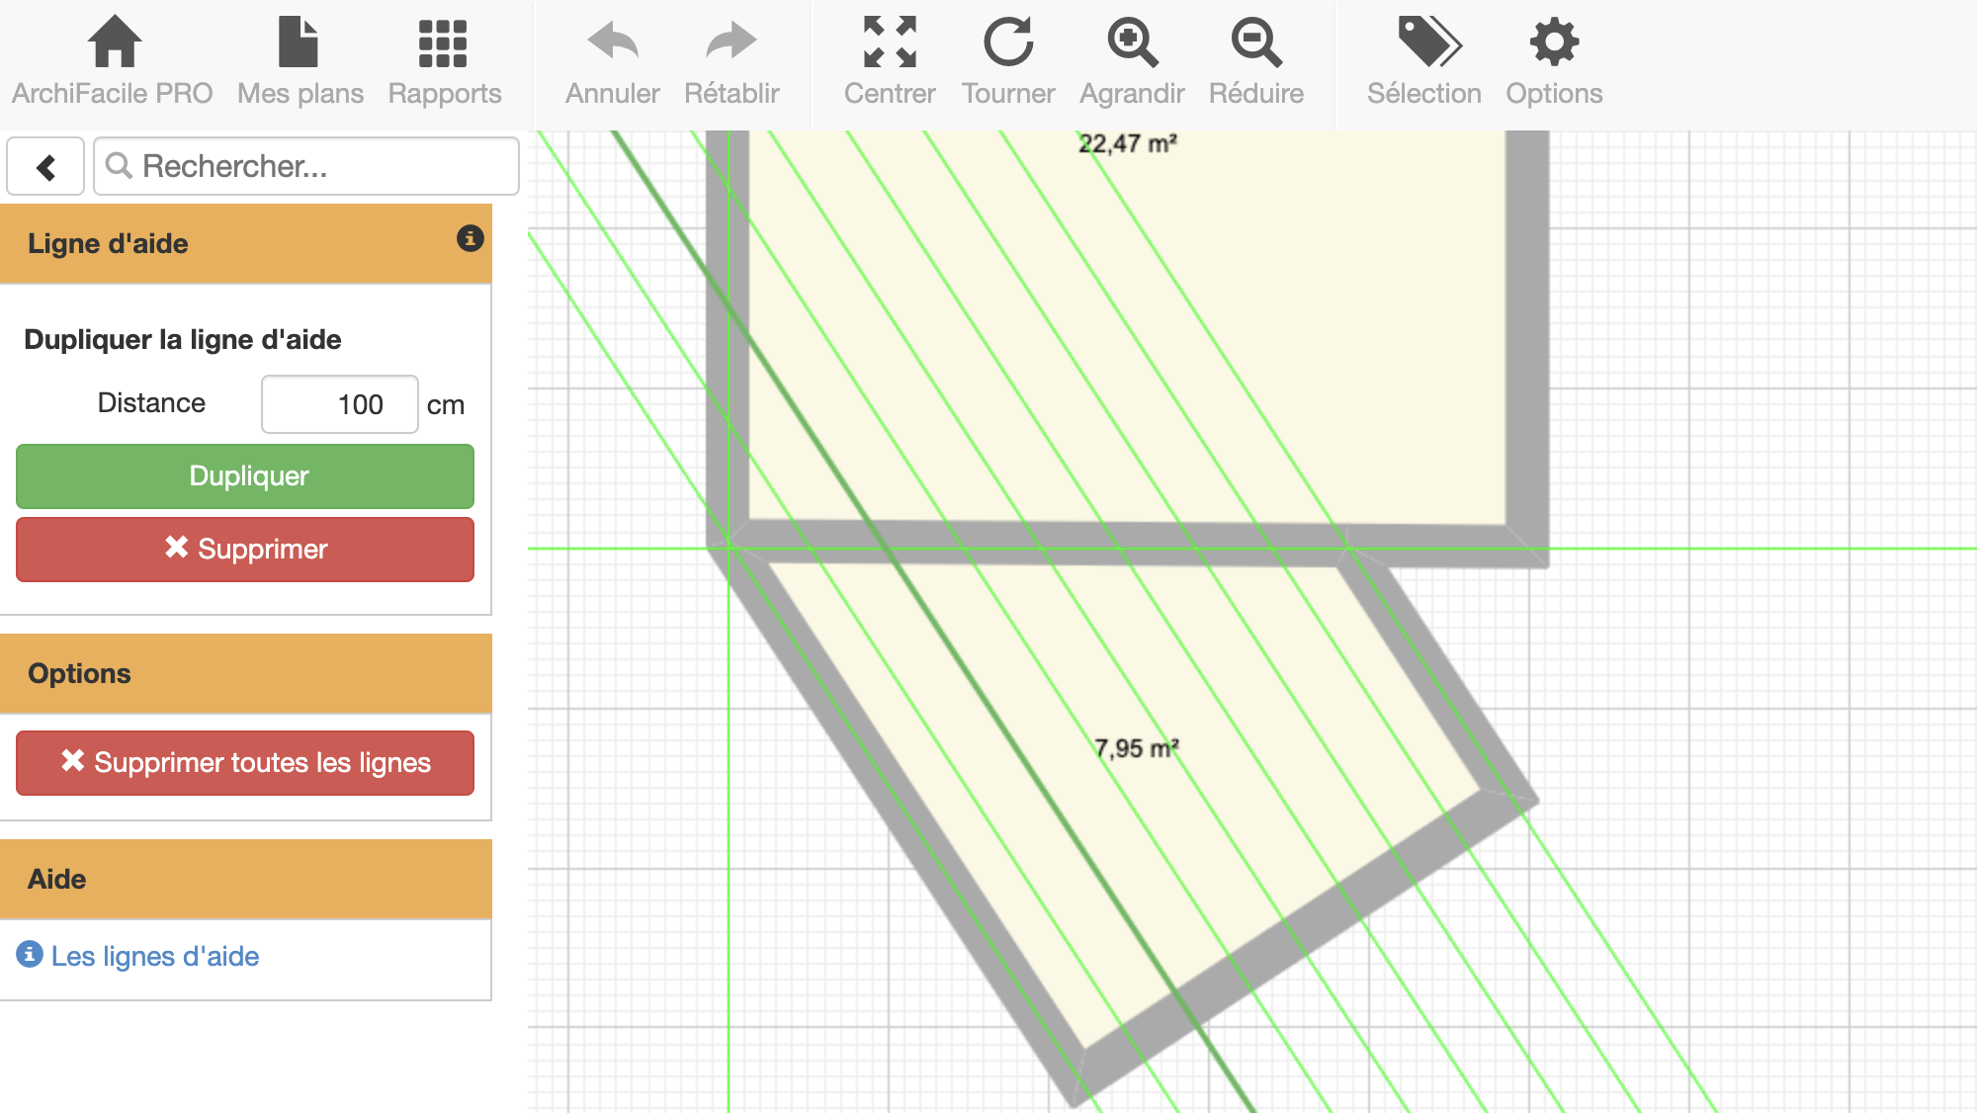This screenshot has width=1977, height=1113.
Task: Open the Sélection tag tool
Action: coord(1425,43)
